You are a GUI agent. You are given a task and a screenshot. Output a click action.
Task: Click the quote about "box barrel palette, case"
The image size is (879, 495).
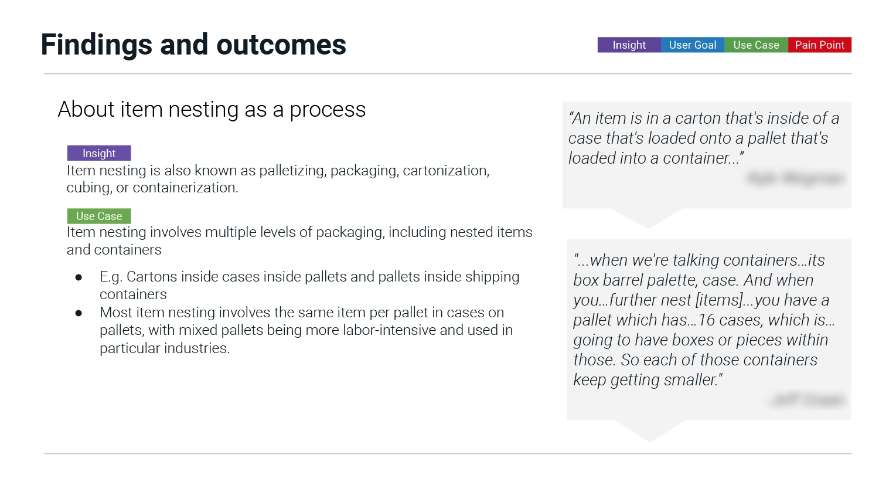click(704, 320)
